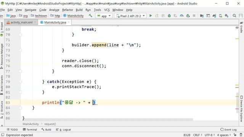The image size is (244, 137).
Task: Click the Debug app bug icon
Action: tap(169, 16)
